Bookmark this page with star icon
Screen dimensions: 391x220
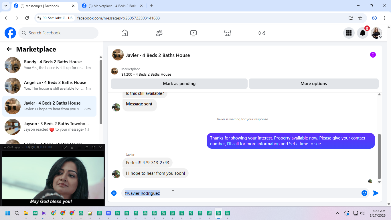pyautogui.click(x=360, y=18)
